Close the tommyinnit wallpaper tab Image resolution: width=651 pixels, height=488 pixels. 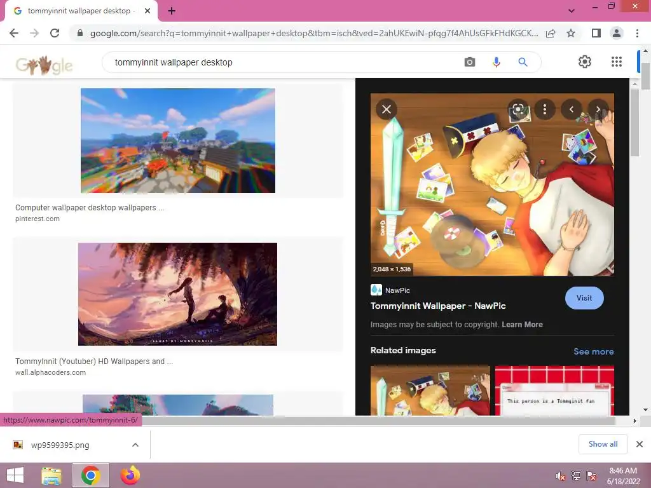coord(147,11)
